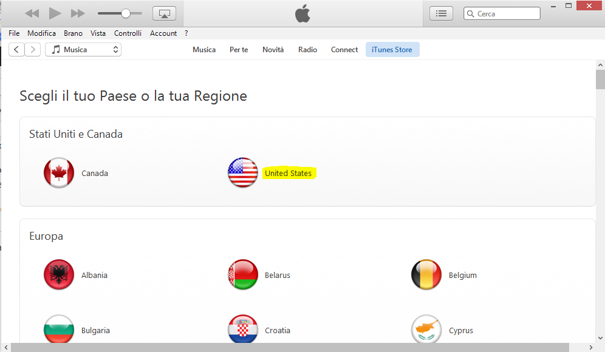Click the United States flag icon
This screenshot has width=605, height=352.
(x=243, y=173)
